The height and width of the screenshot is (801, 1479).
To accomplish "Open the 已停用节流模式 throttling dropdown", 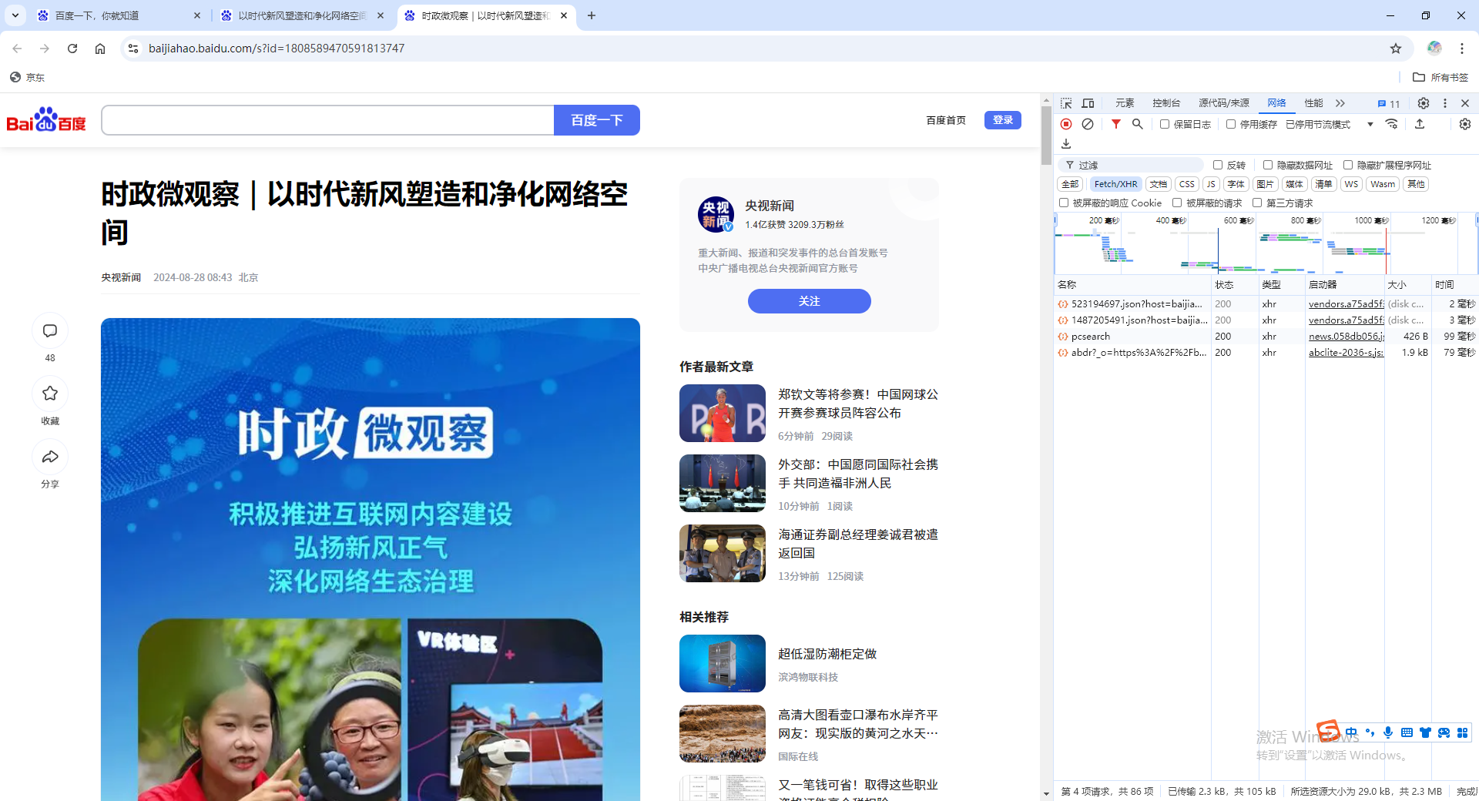I will click(1330, 124).
